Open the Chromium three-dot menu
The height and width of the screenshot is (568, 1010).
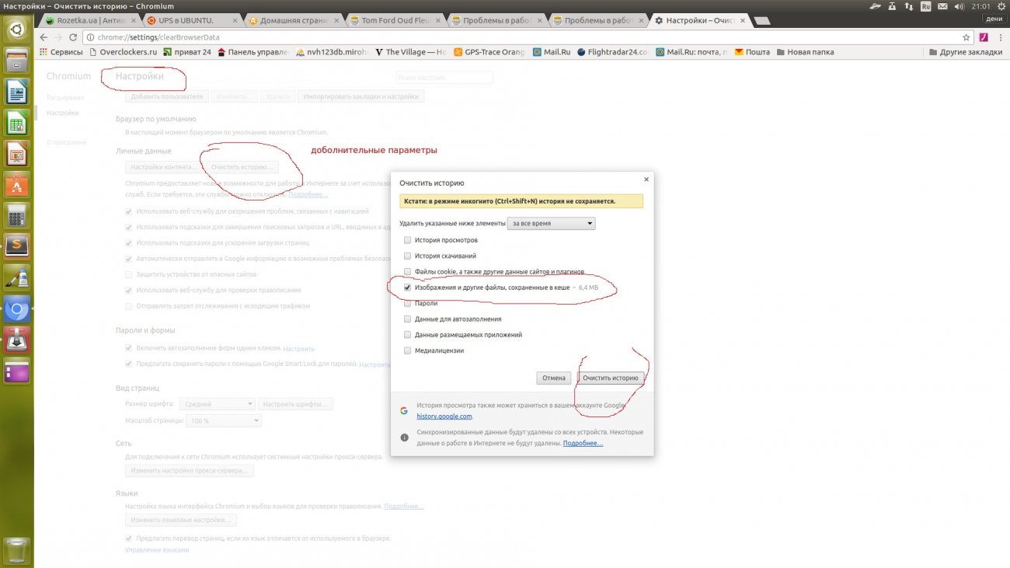[x=999, y=37]
